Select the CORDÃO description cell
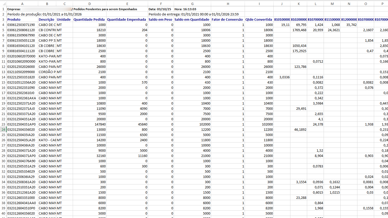 tap(47, 72)
